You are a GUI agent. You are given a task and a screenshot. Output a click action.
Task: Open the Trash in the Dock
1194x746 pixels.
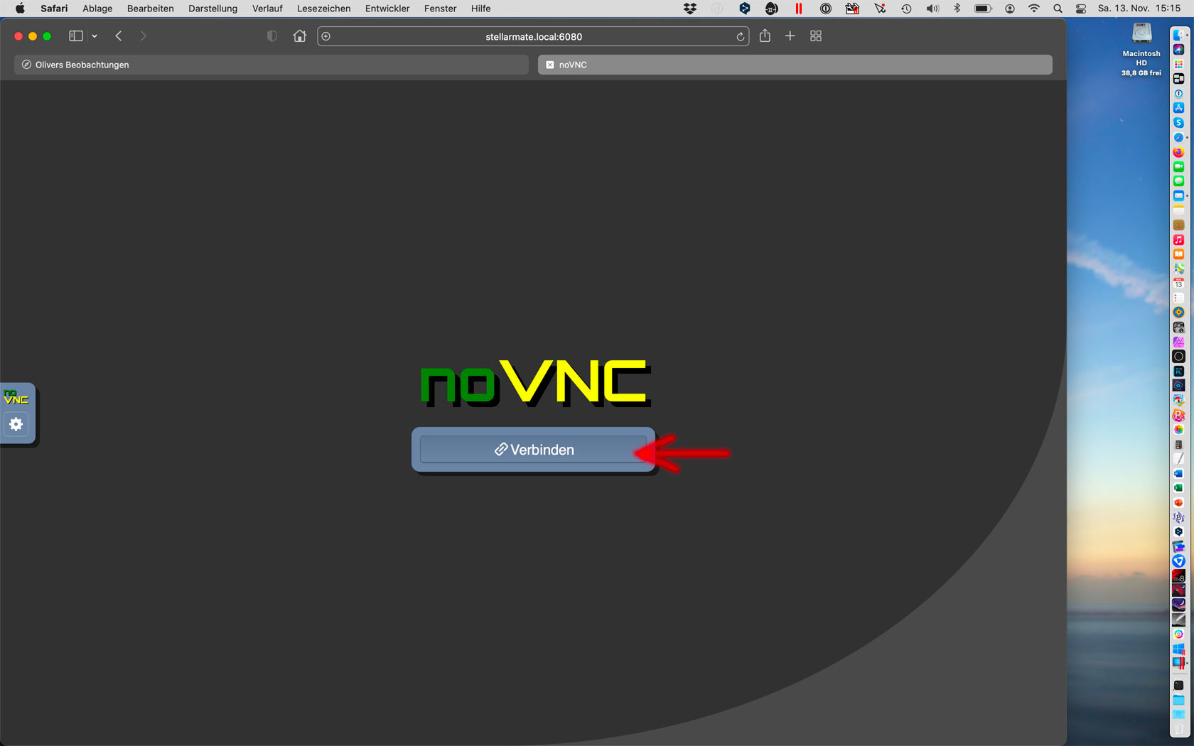(x=1178, y=729)
